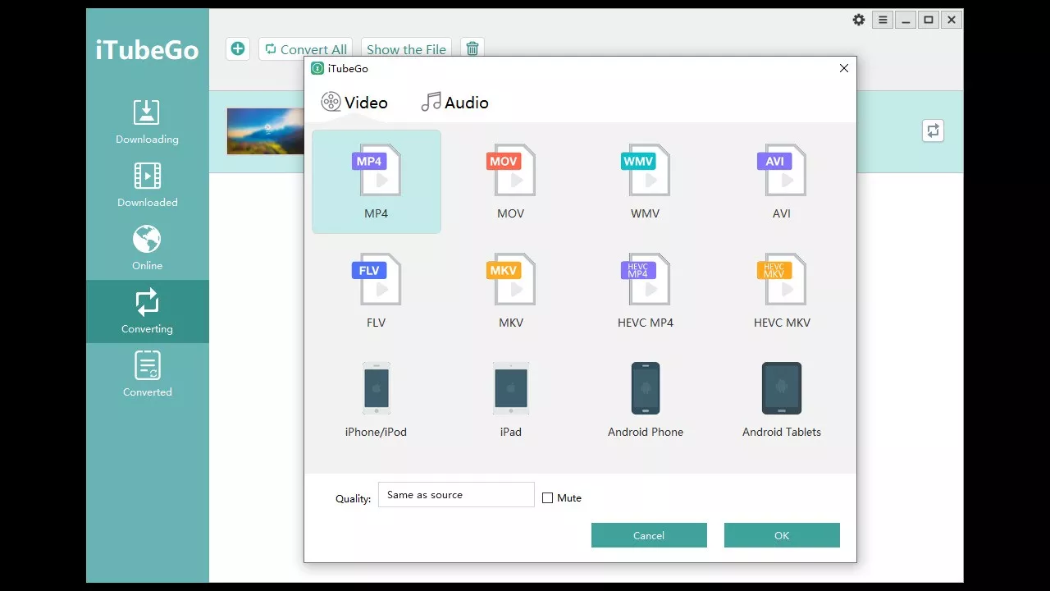Pick the WMV format icon
This screenshot has width=1050, height=591.
point(645,171)
